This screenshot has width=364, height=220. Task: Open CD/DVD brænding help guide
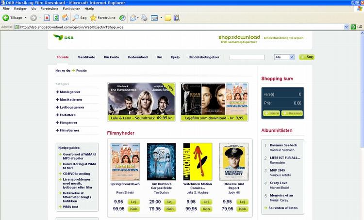coord(77,173)
